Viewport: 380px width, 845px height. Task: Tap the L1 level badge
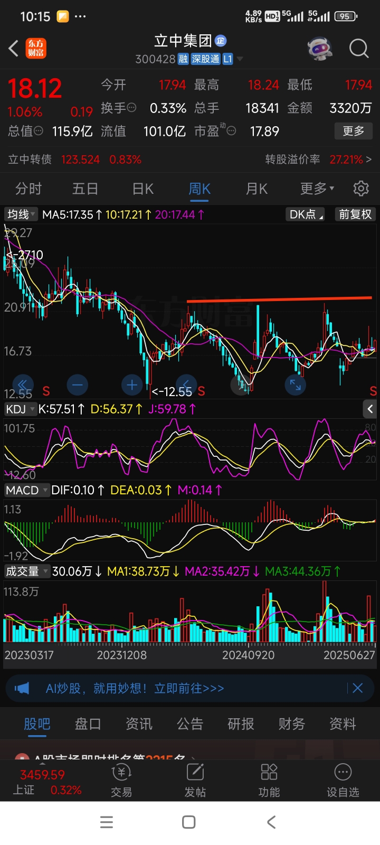click(227, 59)
